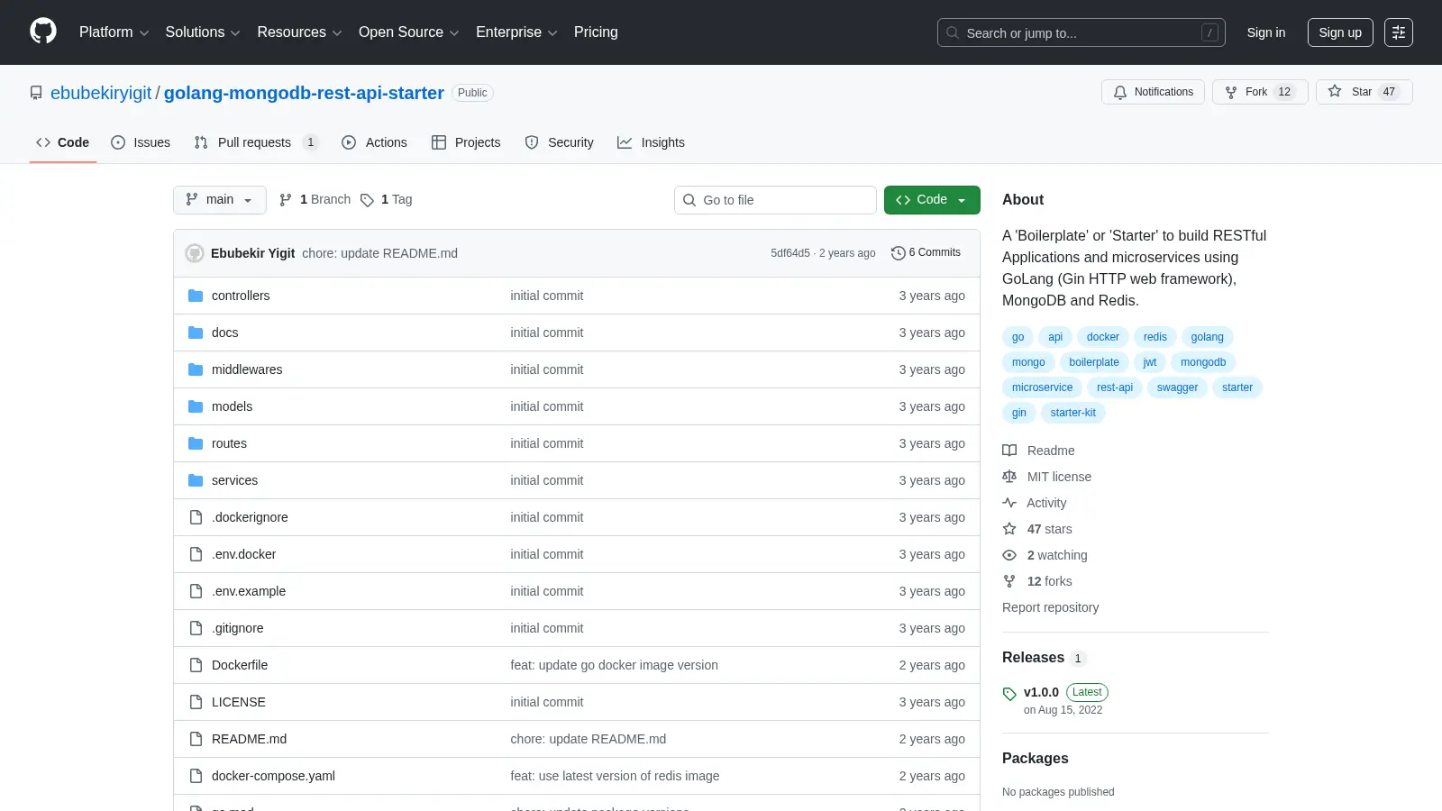Click the v1.0.0 release tag icon
1442x811 pixels.
click(1009, 694)
